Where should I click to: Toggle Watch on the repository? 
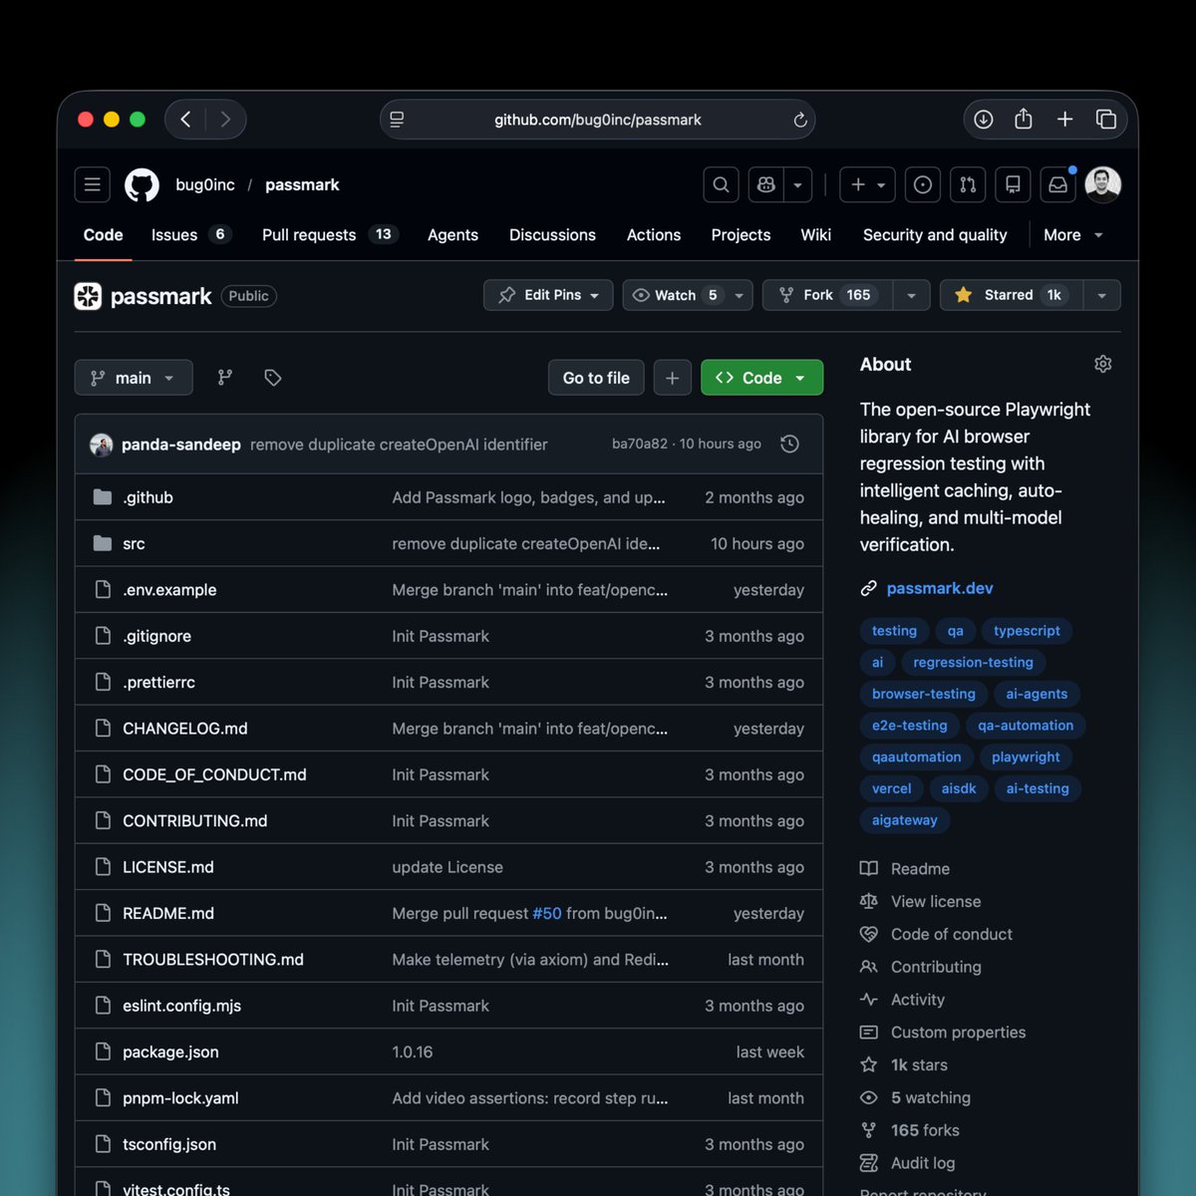tap(675, 295)
